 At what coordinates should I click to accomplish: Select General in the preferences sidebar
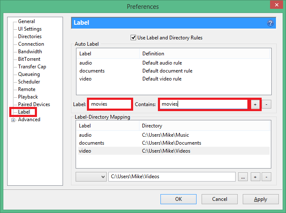26,21
